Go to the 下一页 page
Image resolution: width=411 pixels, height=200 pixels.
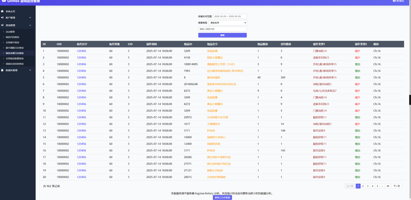[397, 186]
